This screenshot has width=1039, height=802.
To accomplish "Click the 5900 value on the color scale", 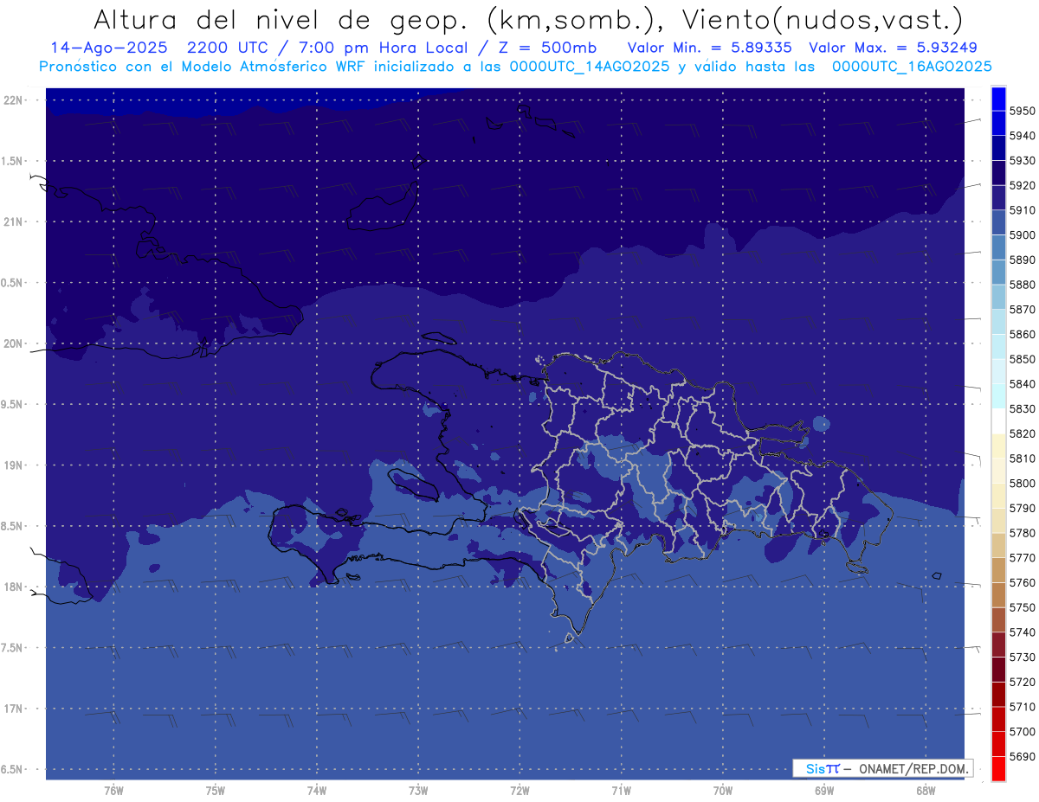I will [x=1022, y=234].
